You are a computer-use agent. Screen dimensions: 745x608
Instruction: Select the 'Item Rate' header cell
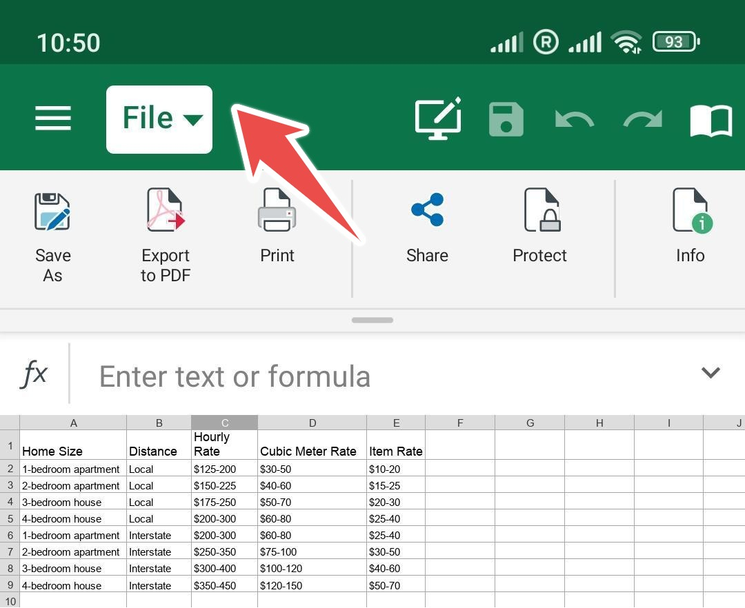[x=396, y=445]
